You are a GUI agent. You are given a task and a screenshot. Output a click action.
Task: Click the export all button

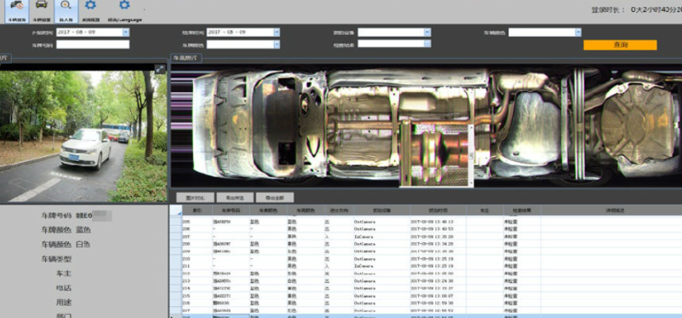pyautogui.click(x=274, y=197)
